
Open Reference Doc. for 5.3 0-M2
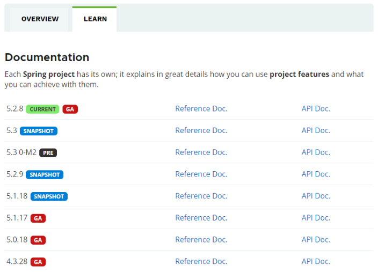[201, 152]
